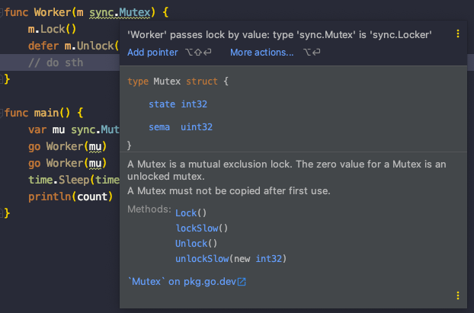This screenshot has height=313, width=474.
Task: Click the uint32 type of the sema field
Action: click(197, 127)
